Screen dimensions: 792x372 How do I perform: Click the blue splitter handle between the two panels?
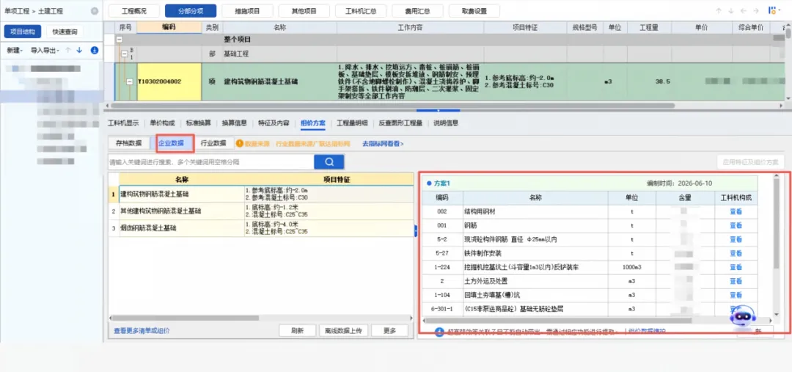pos(415,230)
